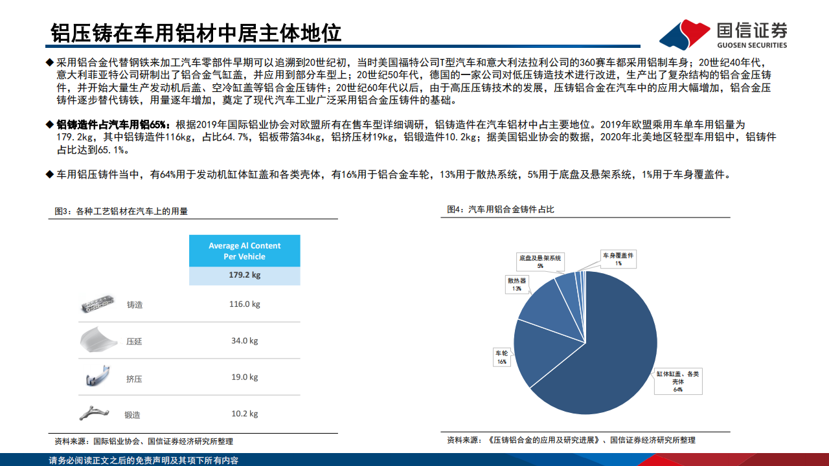Click the 挤压 row label
The image size is (829, 466).
tap(135, 378)
